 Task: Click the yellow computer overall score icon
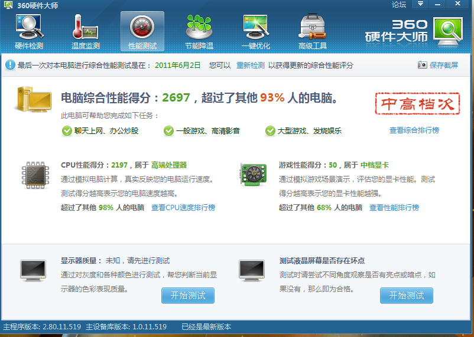33,99
